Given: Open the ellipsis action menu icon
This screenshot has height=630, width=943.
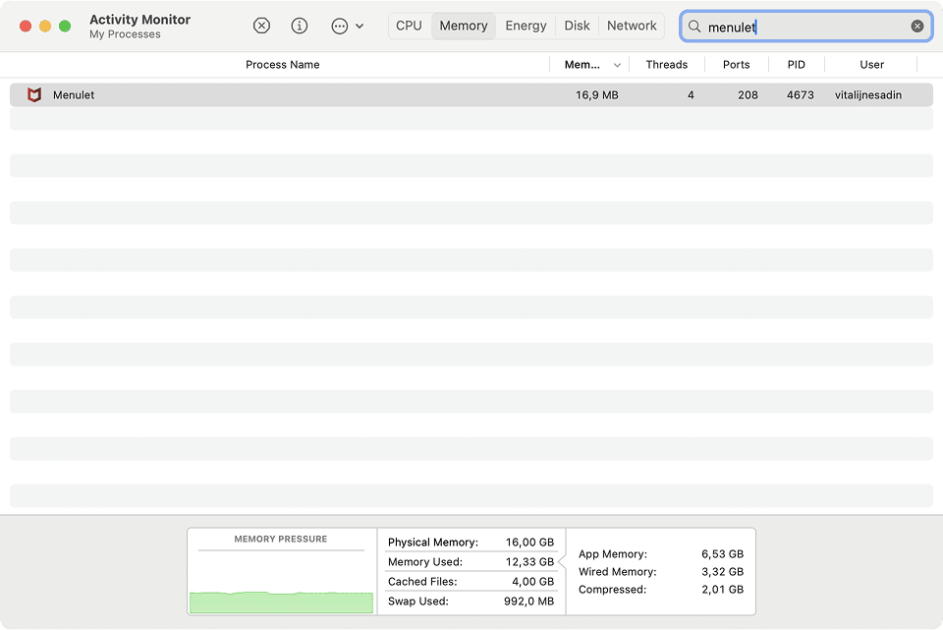Looking at the screenshot, I should [x=340, y=26].
